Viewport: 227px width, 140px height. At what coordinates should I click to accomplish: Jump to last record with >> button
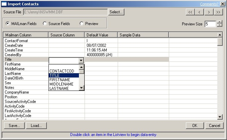(218, 12)
